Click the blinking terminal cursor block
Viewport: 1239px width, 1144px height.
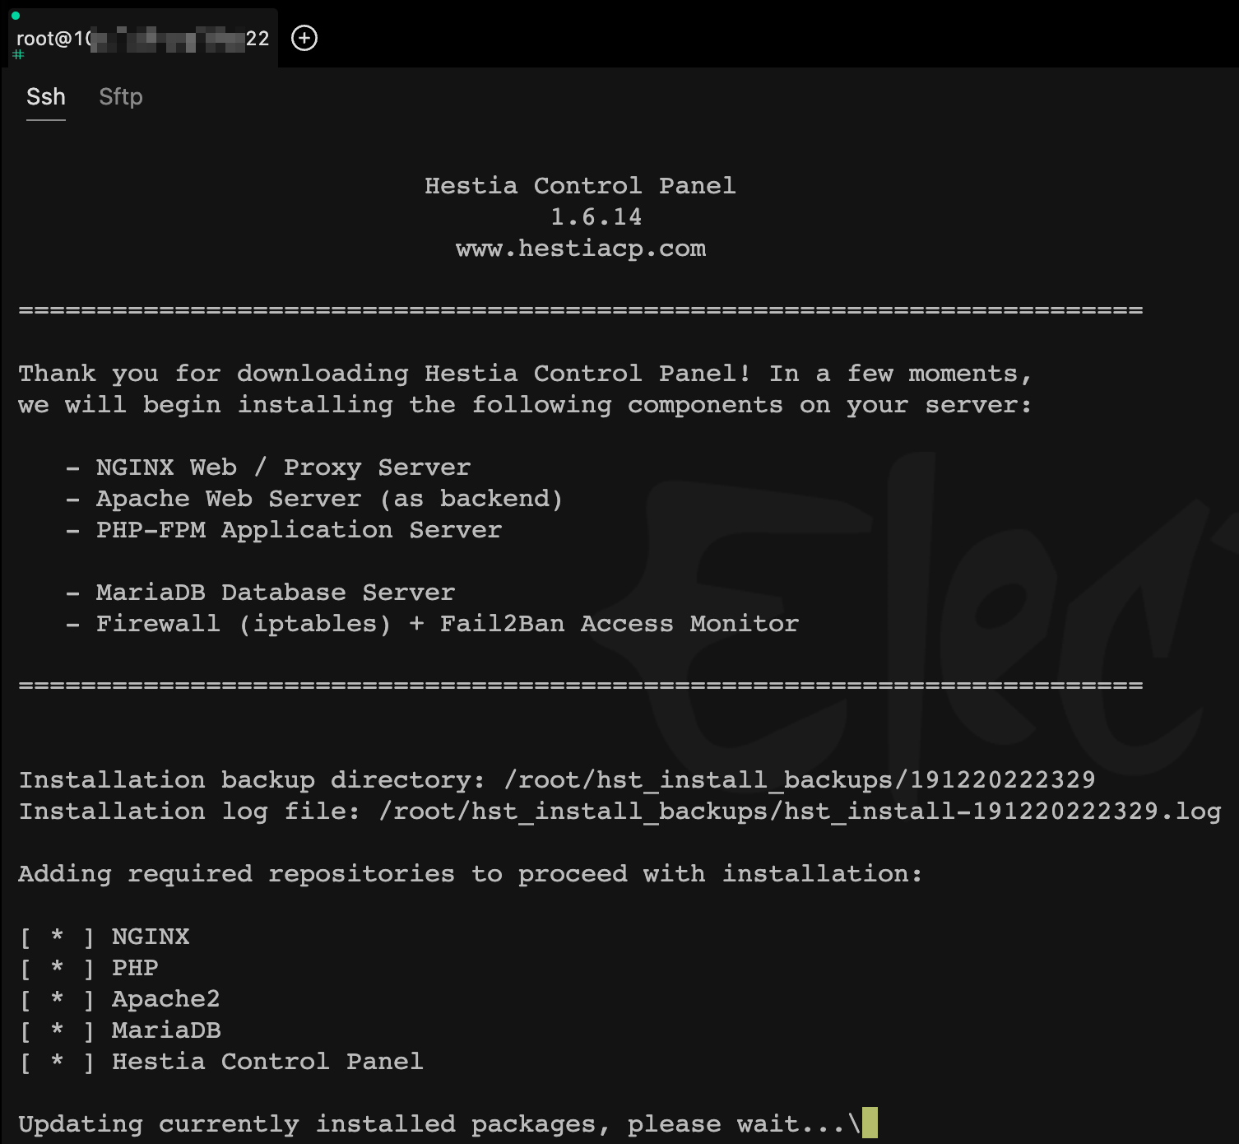[870, 1123]
